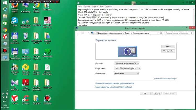
Task: Open Ориентация dropdown showing Альбомная
Action: click(x=126, y=73)
